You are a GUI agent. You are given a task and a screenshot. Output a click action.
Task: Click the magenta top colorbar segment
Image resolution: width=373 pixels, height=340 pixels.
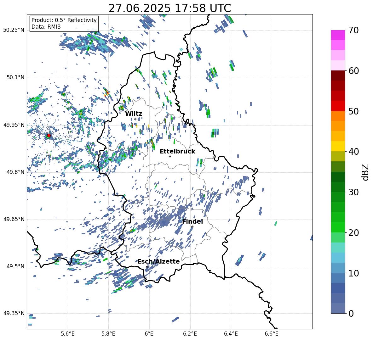[x=338, y=35]
